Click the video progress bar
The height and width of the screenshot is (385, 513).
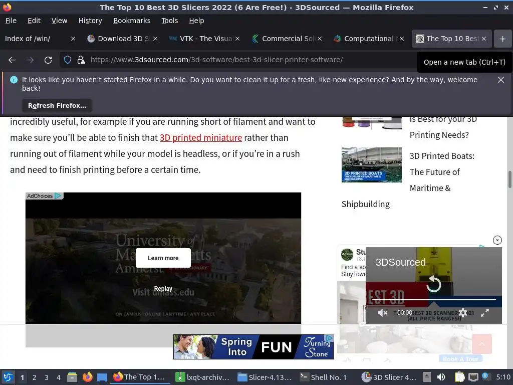433,299
